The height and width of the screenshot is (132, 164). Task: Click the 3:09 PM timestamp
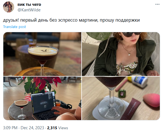tap(10, 128)
